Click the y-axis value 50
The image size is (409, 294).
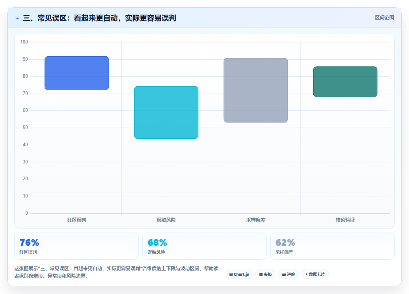(x=25, y=127)
